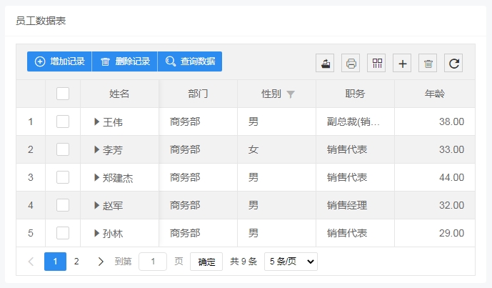Click the 共 9 条 total count text

pyautogui.click(x=244, y=262)
